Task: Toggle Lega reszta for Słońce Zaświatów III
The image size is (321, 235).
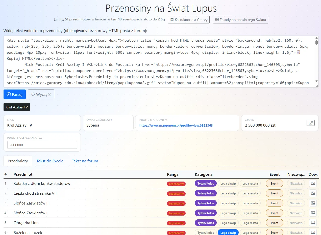Action: (x=250, y=203)
